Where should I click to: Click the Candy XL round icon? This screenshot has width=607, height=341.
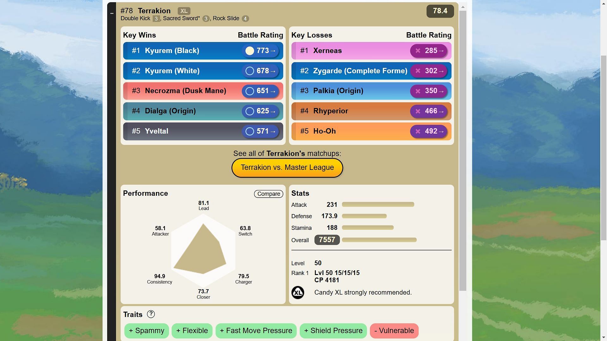297,293
